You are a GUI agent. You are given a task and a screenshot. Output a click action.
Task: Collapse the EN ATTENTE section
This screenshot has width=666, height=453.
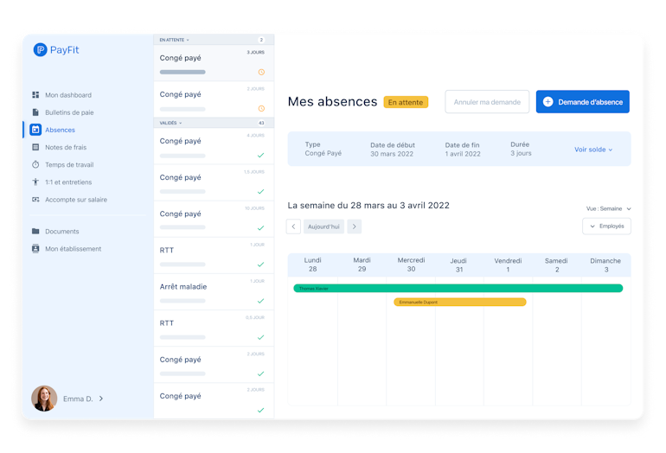point(174,40)
